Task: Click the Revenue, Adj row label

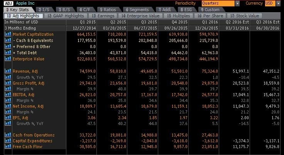Action: pos(25,71)
